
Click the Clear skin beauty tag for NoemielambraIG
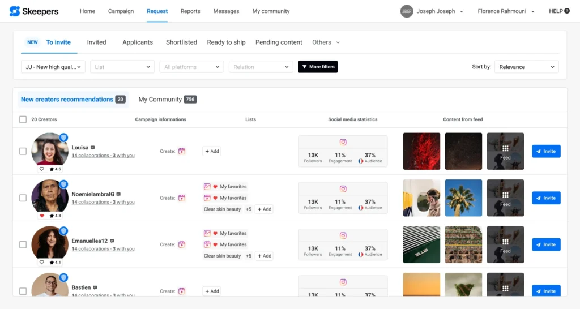point(222,209)
